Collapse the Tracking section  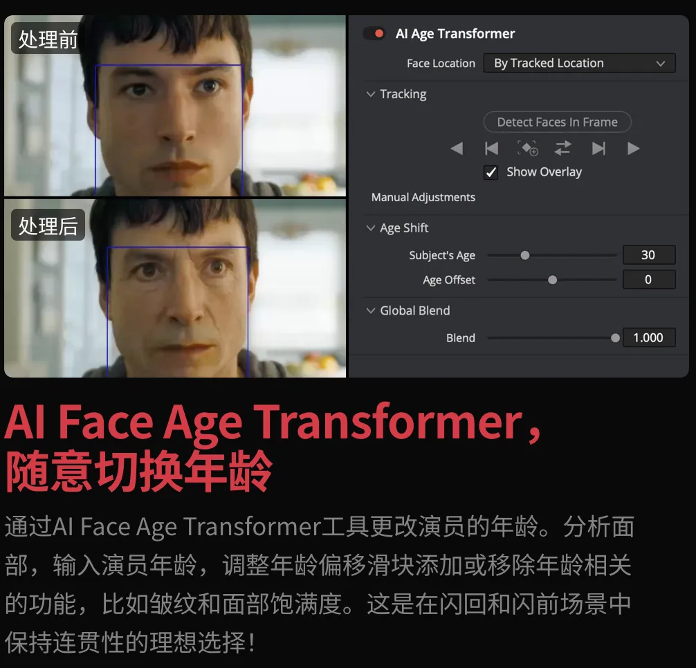[x=371, y=94]
